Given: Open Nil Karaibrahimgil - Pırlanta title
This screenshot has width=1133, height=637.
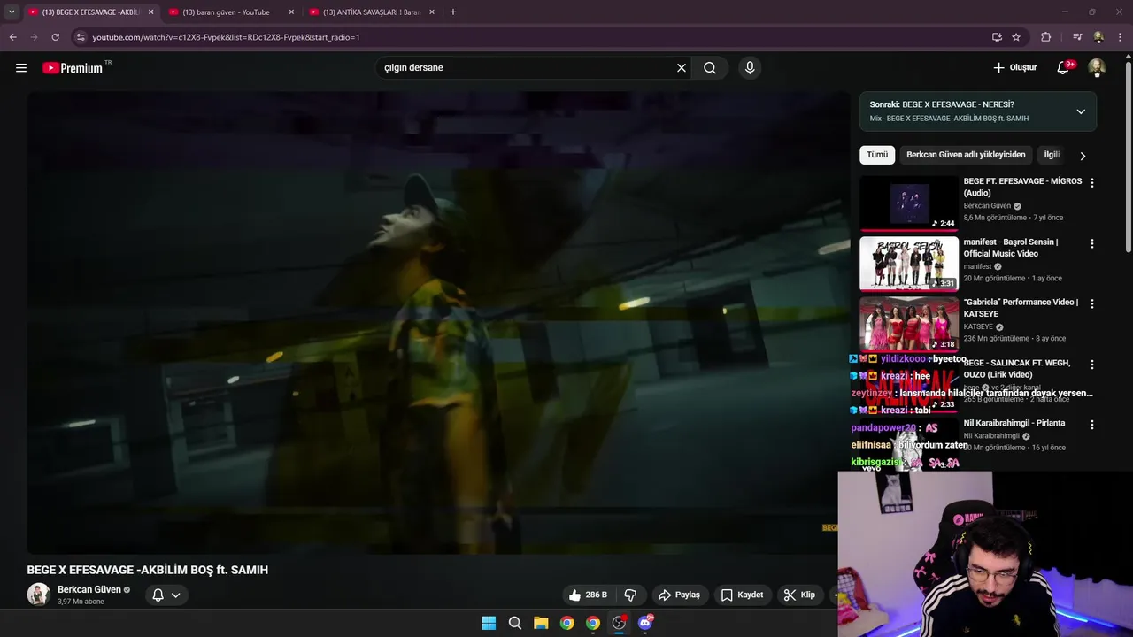Looking at the screenshot, I should click(x=1014, y=423).
